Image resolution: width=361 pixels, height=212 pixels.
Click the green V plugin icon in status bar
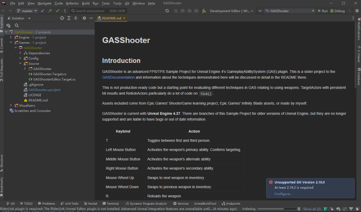tap(326, 209)
